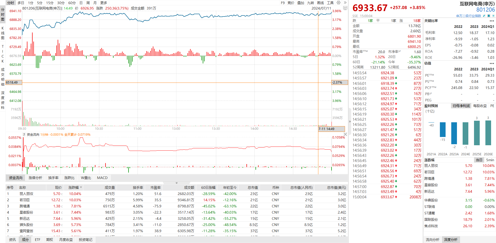
Task: Open the 月度收益 bottom tab
Action: pos(66,240)
